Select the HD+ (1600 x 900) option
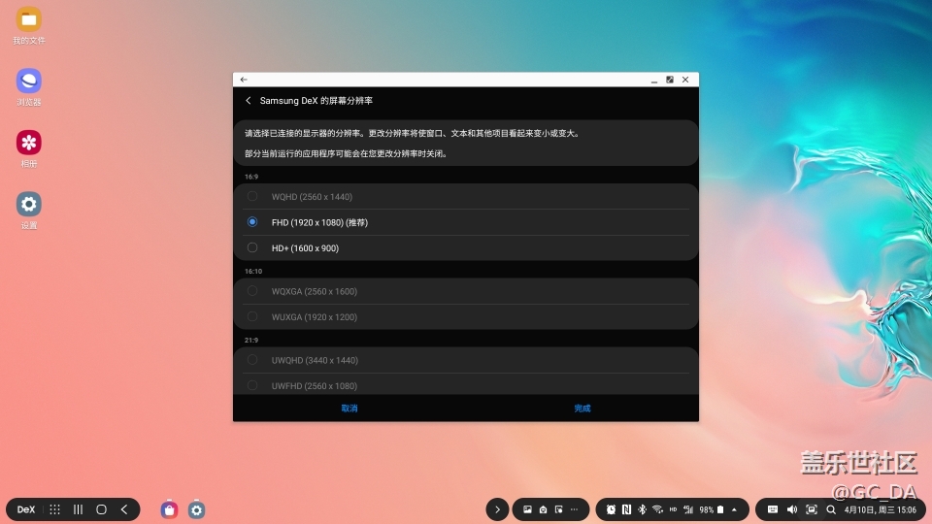This screenshot has height=524, width=932. point(252,247)
